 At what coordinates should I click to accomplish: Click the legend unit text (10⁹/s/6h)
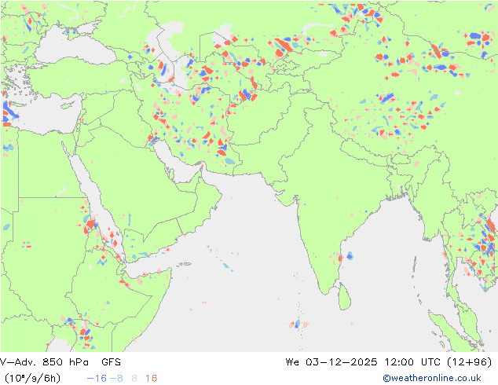(x=32, y=378)
